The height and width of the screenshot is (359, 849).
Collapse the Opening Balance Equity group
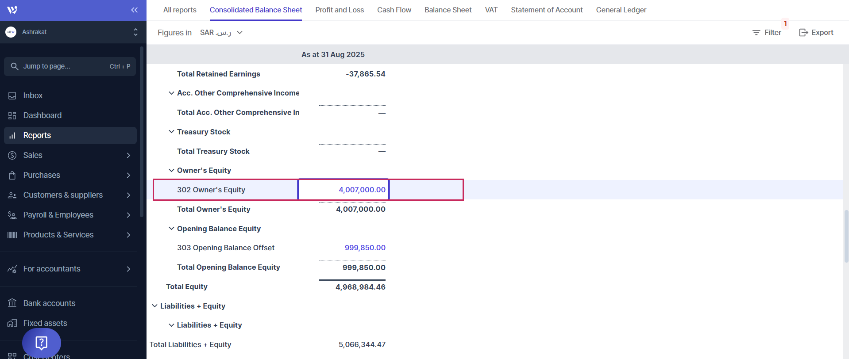click(171, 229)
